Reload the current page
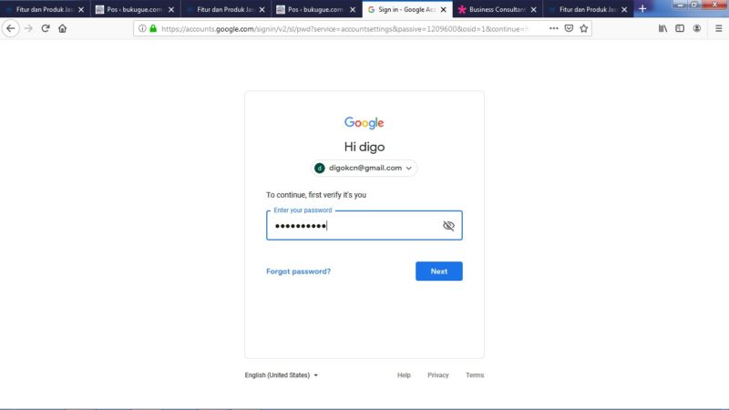The width and height of the screenshot is (729, 410). 45,28
